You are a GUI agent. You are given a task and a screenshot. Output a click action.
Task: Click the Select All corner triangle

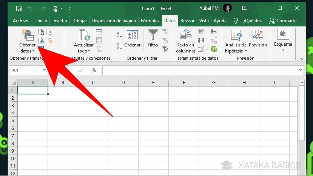[x=14, y=83]
